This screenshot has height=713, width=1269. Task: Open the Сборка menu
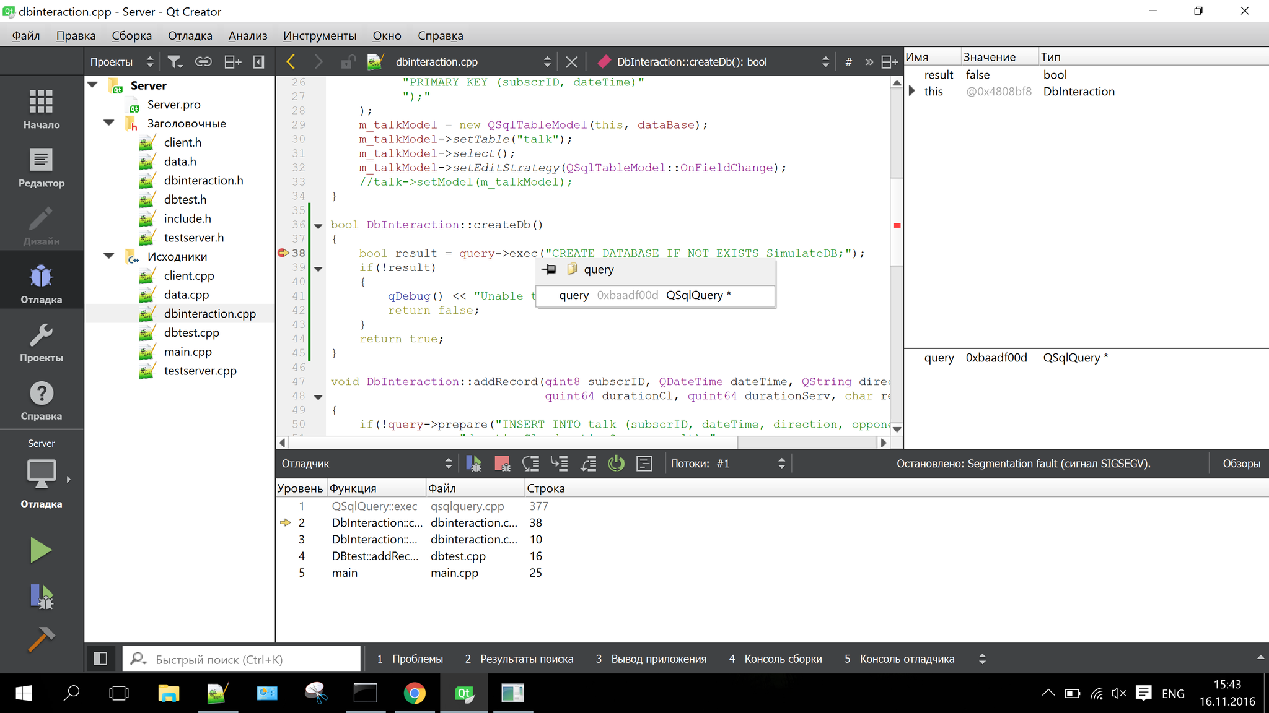[131, 35]
